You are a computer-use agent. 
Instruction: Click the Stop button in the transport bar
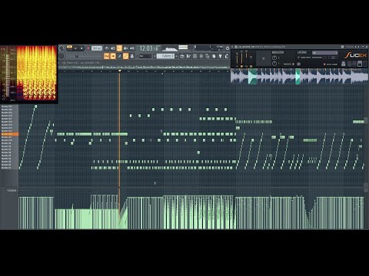(x=81, y=48)
